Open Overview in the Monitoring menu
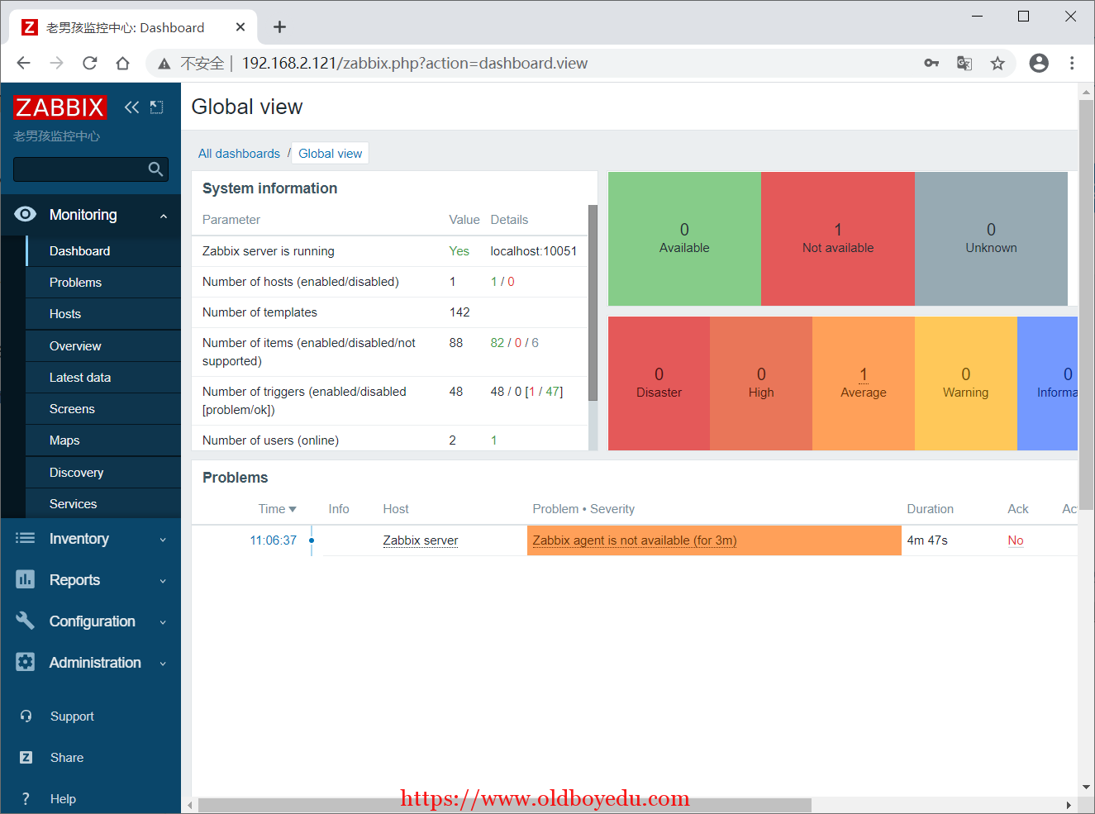The image size is (1095, 814). (x=103, y=346)
